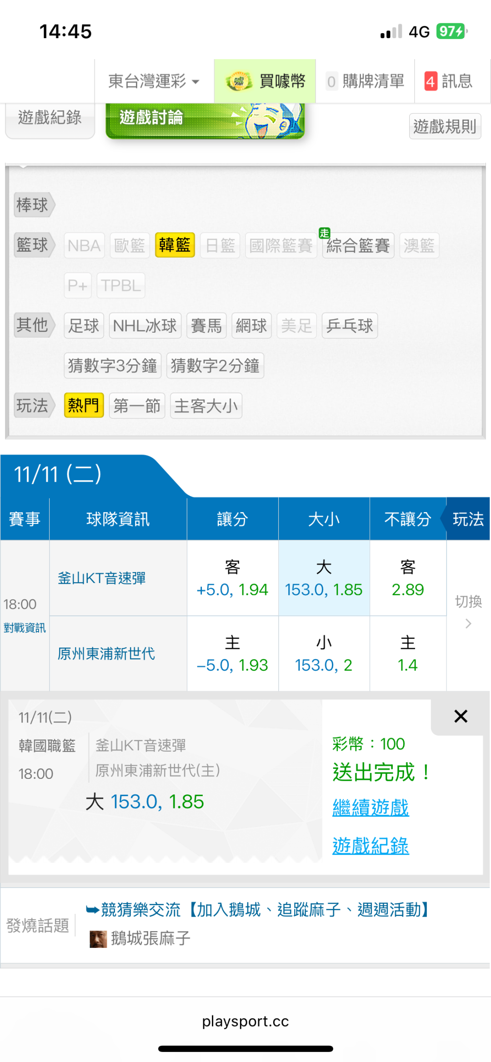This screenshot has width=491, height=1062.
Task: Close the bet confirmation panel
Action: [461, 717]
